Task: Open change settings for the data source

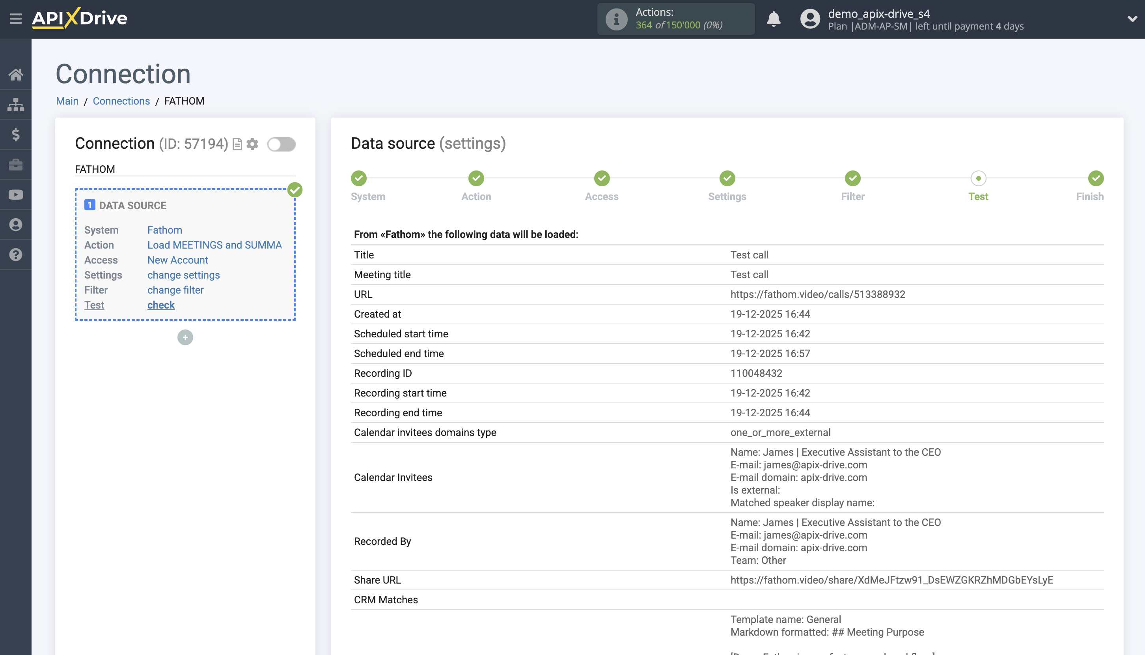Action: point(183,275)
